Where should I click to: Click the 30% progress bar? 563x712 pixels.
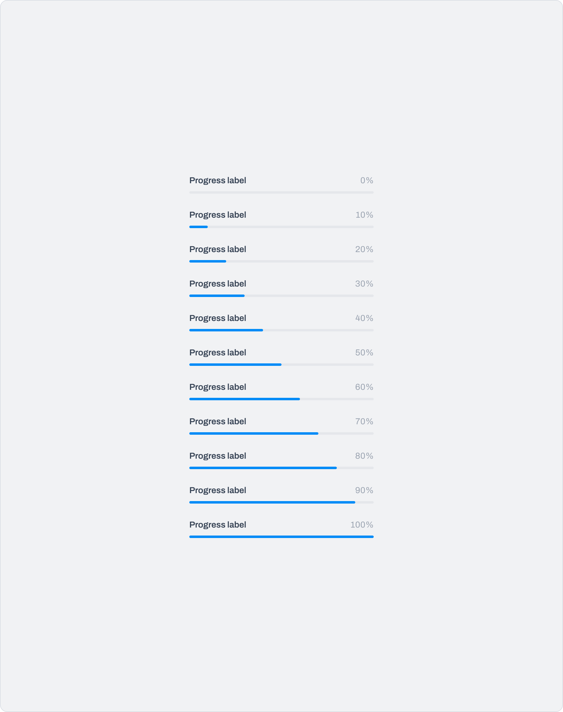[x=281, y=296]
